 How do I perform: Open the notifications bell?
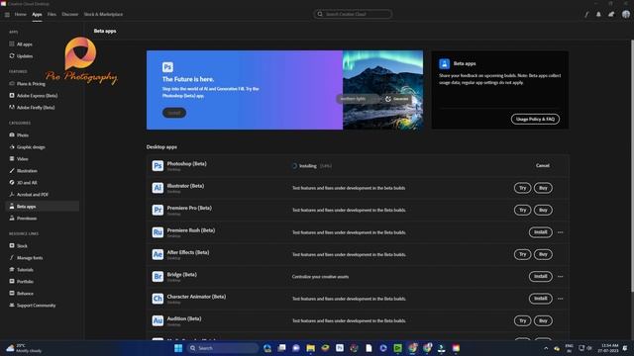[598, 15]
